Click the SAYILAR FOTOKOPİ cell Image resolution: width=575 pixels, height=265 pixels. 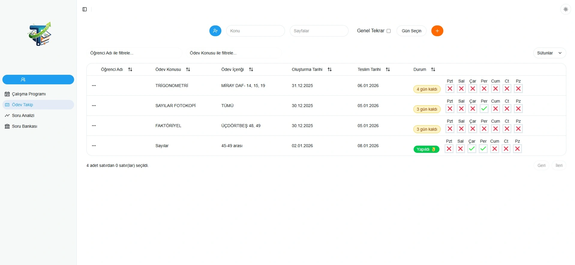[x=175, y=106]
